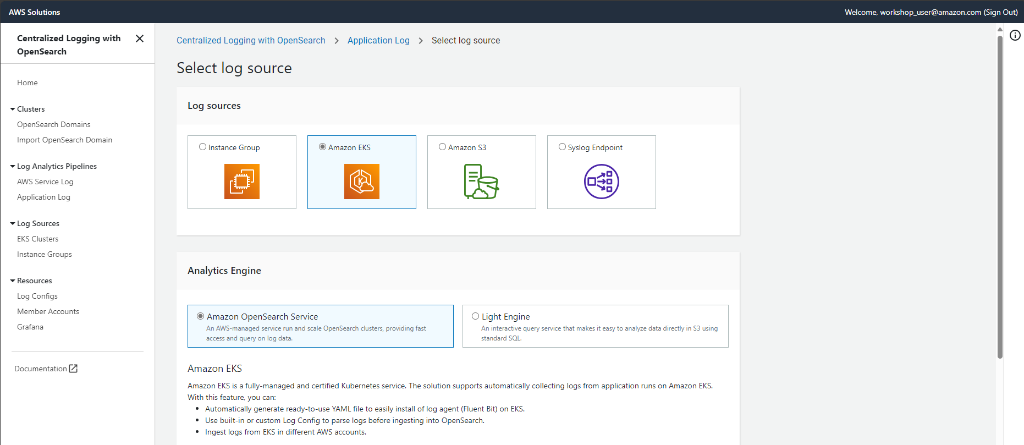Click the Instance Group chip icon
The width and height of the screenshot is (1024, 445).
(x=242, y=182)
